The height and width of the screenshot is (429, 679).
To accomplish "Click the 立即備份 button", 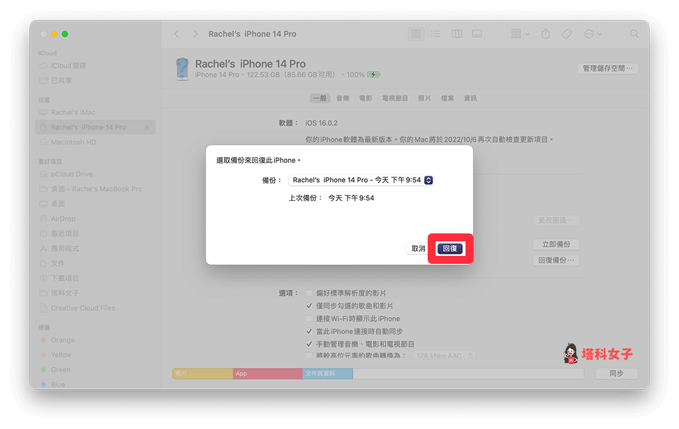I will 556,245.
